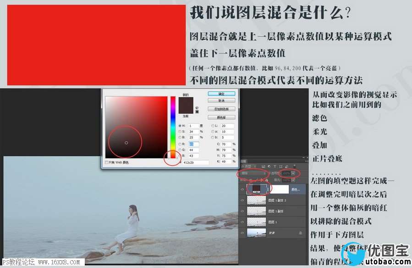Click the type layer filter icon
Viewport: 412px width, 268px height.
click(275, 166)
